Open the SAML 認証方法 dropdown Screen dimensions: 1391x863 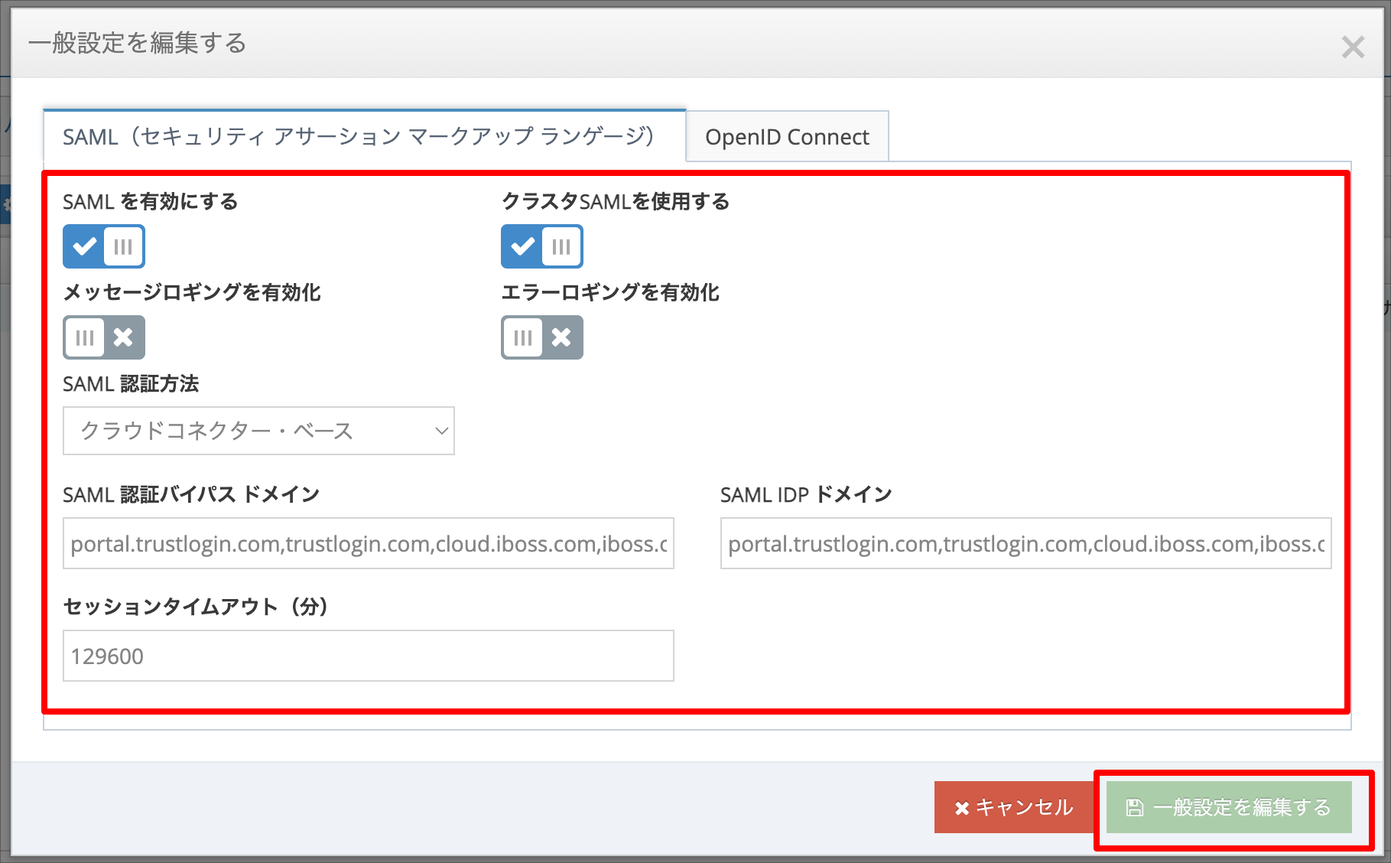click(258, 431)
